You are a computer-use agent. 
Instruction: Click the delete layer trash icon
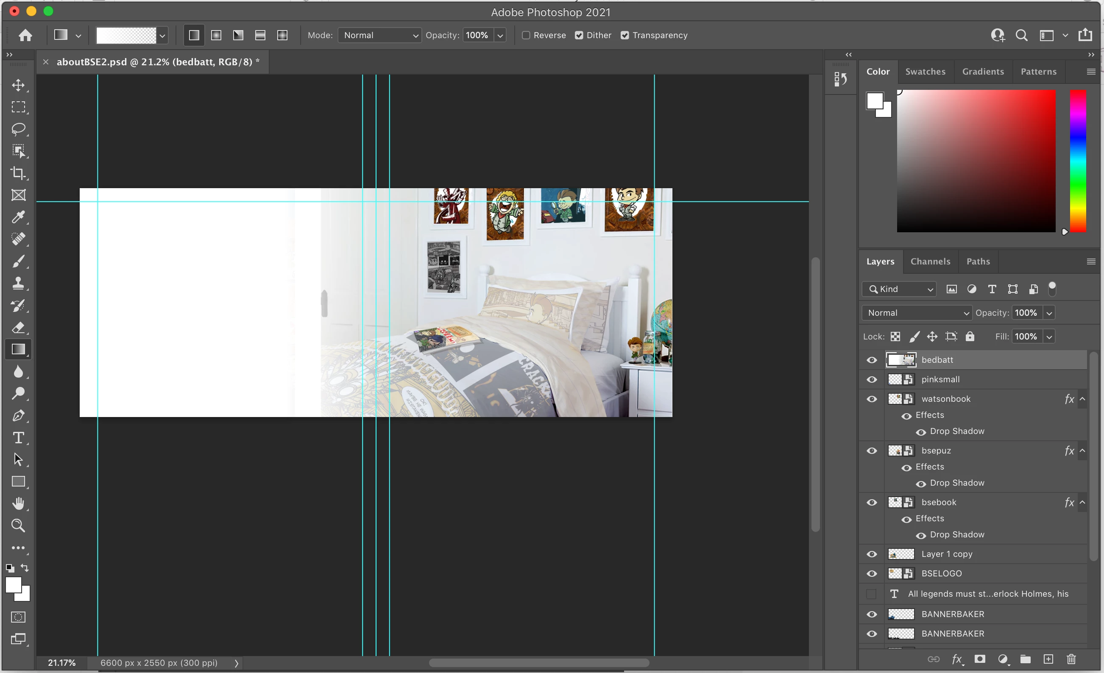[1071, 659]
